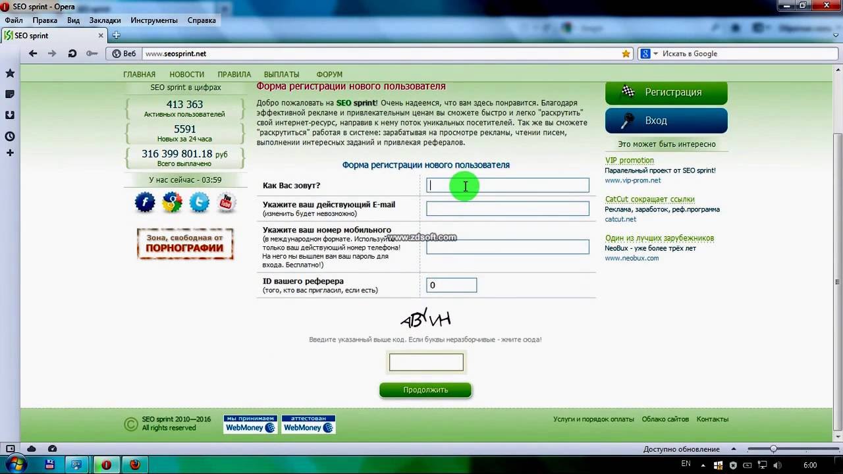
Task: Click the Facebook round icon
Action: click(x=145, y=202)
